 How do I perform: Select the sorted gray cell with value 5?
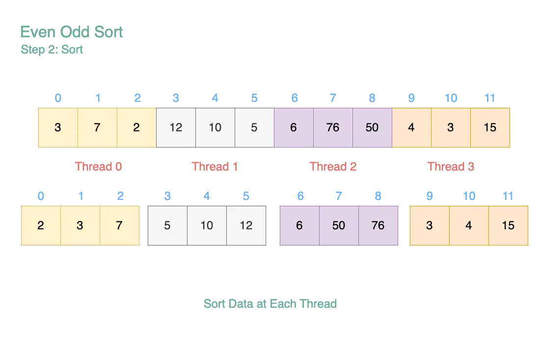(x=168, y=226)
